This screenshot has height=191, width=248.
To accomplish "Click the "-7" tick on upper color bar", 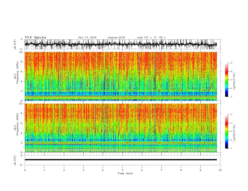I will click(231, 97).
